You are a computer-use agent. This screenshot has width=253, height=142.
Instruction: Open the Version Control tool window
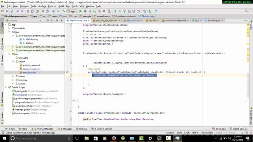click(102, 129)
